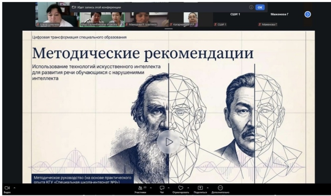Expand share options arrow next to Поделиться
Viewport: 331px width, 196px height.
[208, 188]
